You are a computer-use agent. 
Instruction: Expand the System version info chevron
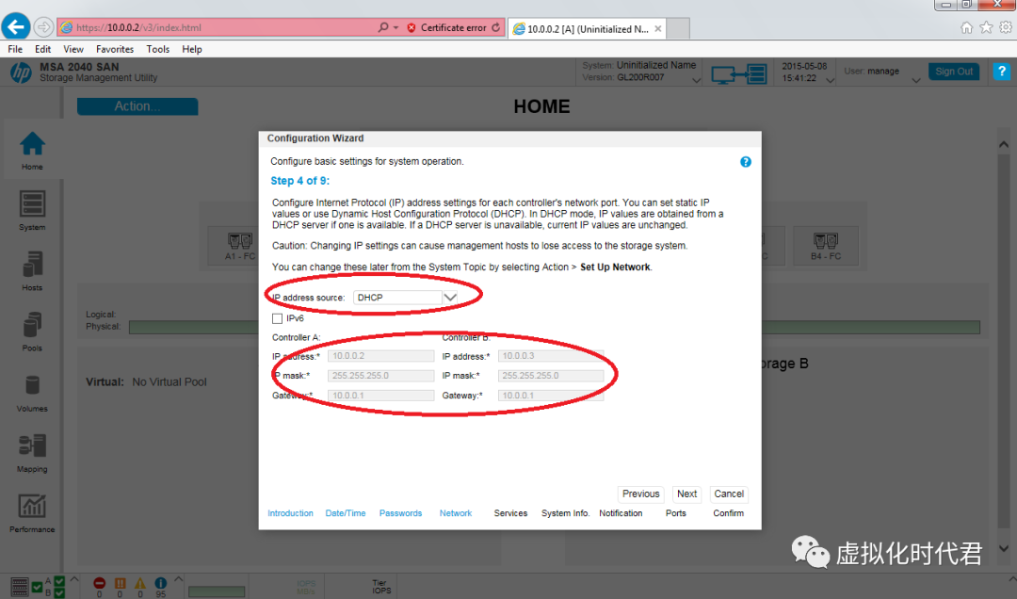pos(696,81)
